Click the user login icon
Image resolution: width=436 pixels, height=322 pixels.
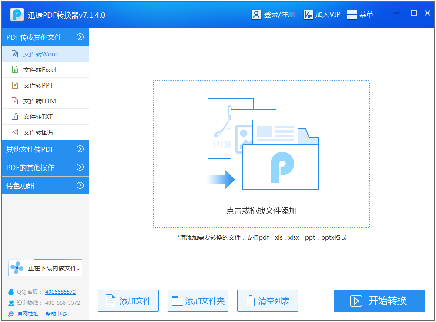(256, 14)
